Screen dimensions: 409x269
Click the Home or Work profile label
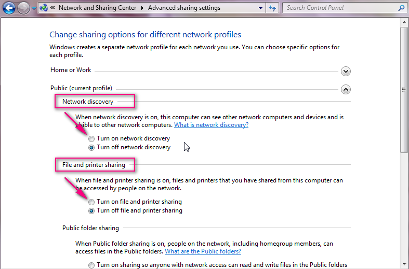tap(71, 70)
